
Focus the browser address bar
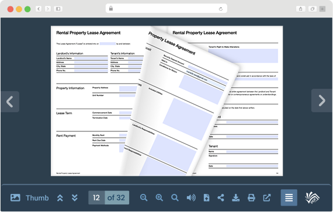pos(166,9)
